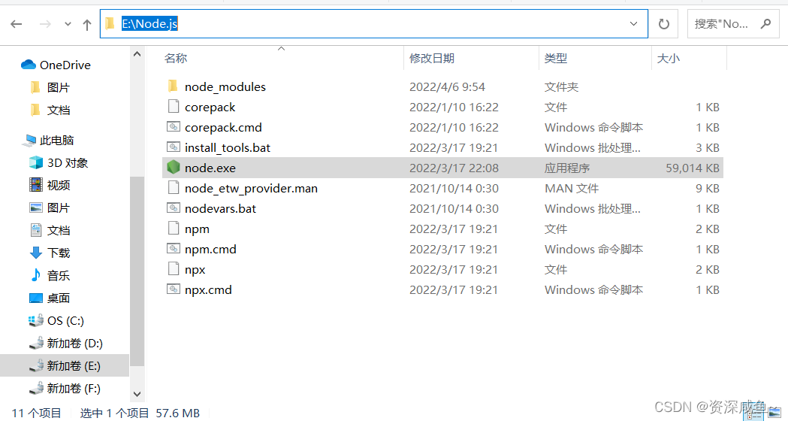Click the npm.cmd file name
Viewport: 788px width, 421px height.
tap(210, 249)
